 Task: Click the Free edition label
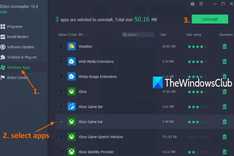point(4,12)
